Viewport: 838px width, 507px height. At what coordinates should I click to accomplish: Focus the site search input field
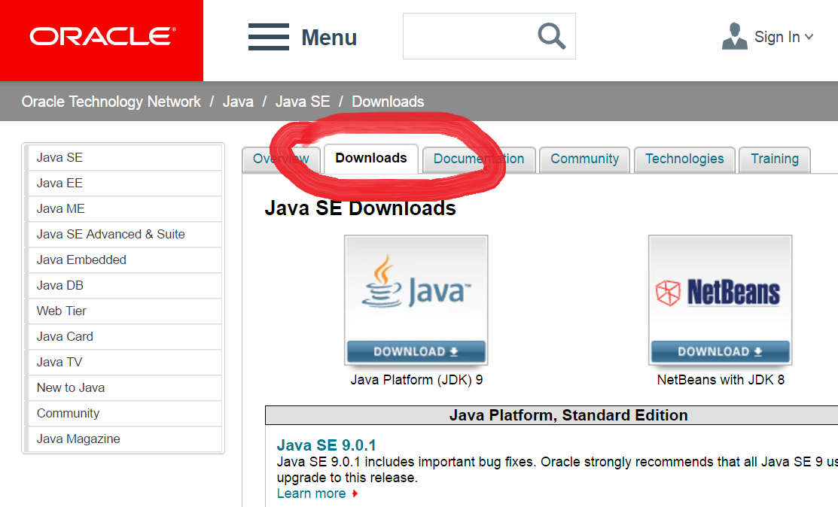489,36
